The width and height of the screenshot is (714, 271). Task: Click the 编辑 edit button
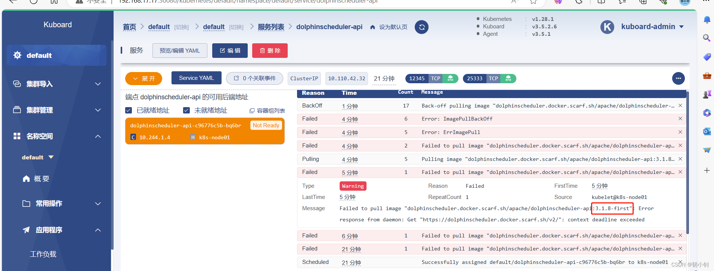click(230, 50)
